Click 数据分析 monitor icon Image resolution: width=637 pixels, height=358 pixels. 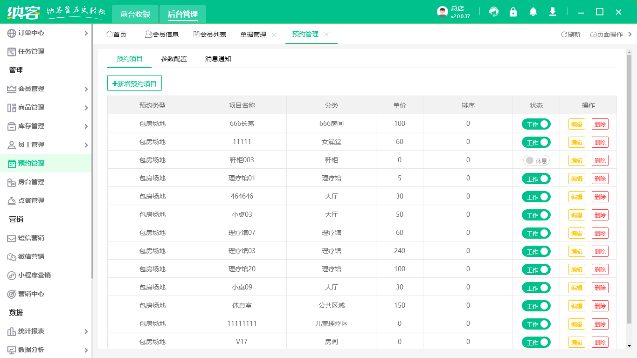(12, 350)
